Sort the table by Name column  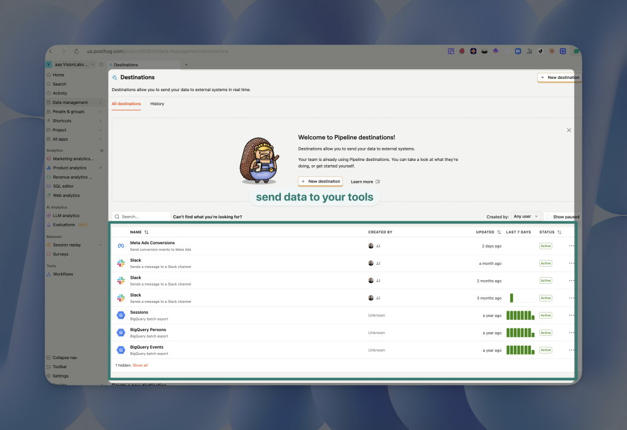[x=146, y=232]
